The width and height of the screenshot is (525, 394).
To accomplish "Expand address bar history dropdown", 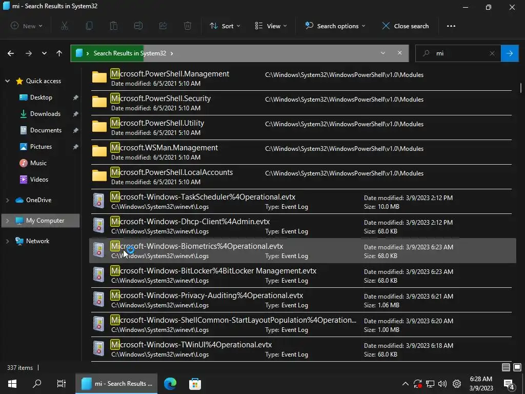I will 382,53.
